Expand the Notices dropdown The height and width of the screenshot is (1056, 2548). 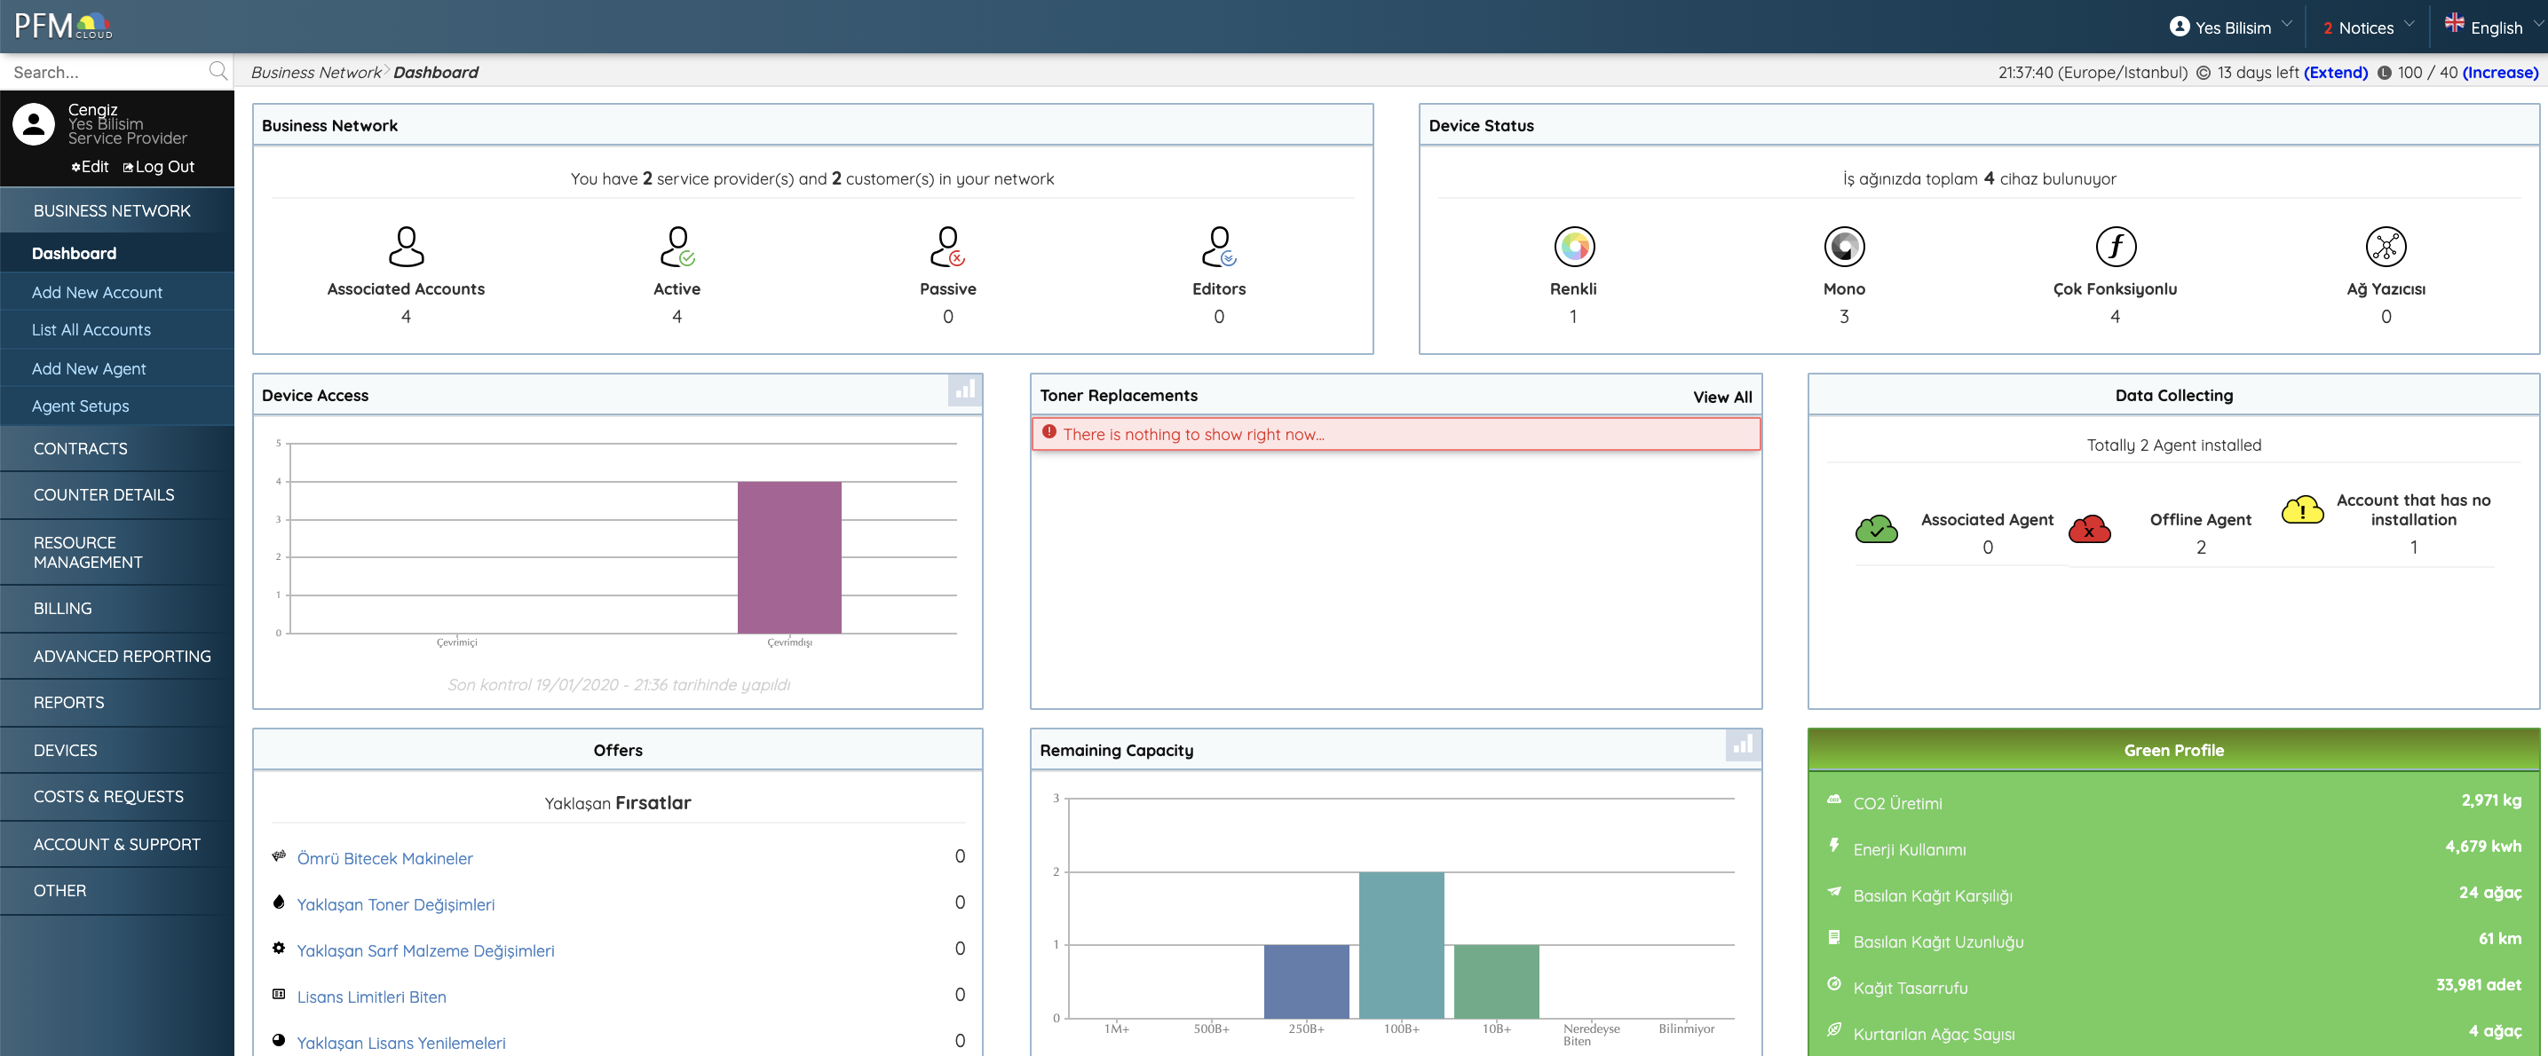[x=2368, y=28]
